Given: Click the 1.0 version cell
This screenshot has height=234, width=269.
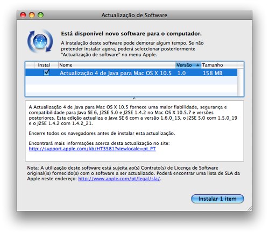Looking at the screenshot, I should 181,73.
